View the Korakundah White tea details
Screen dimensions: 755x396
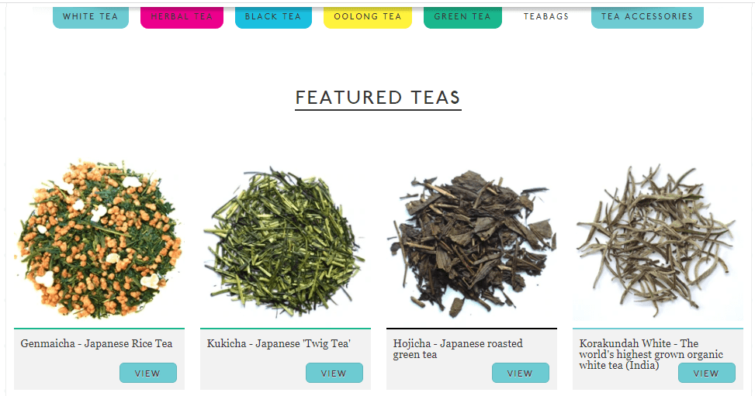(706, 373)
